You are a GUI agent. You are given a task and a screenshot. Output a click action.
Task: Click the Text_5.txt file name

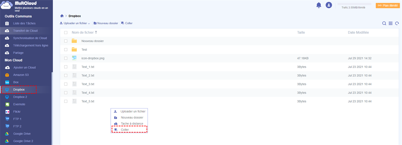(x=88, y=101)
